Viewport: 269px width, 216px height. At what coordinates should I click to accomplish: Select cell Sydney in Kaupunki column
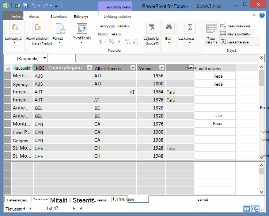coord(22,84)
